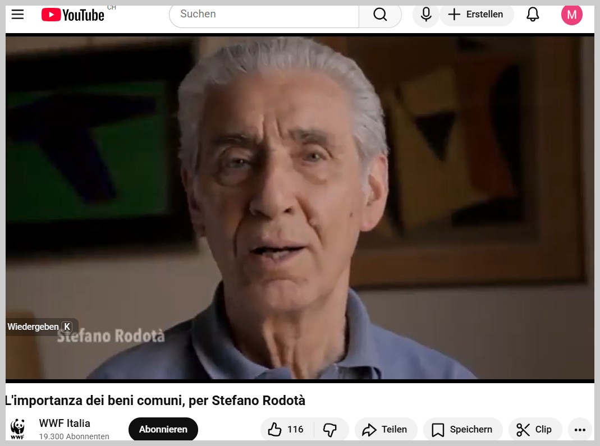Click the video title about beni comuni
600x446 pixels.
coord(155,401)
